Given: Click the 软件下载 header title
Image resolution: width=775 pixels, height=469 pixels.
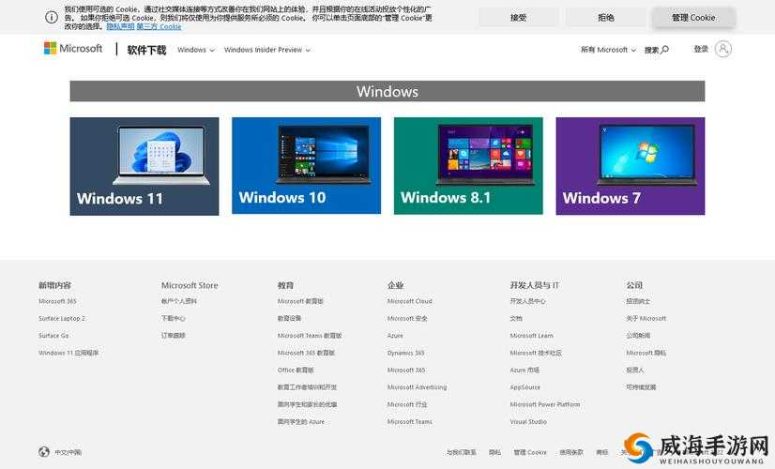Looking at the screenshot, I should point(146,50).
